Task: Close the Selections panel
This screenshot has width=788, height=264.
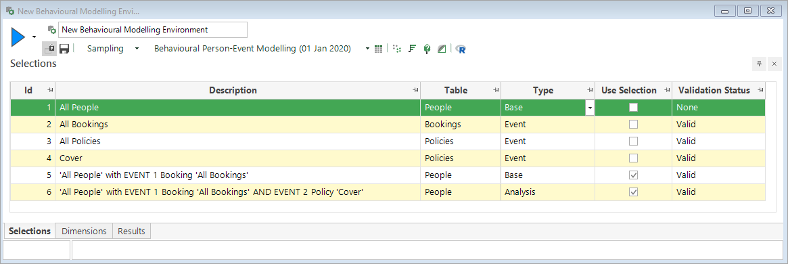Action: pyautogui.click(x=774, y=64)
